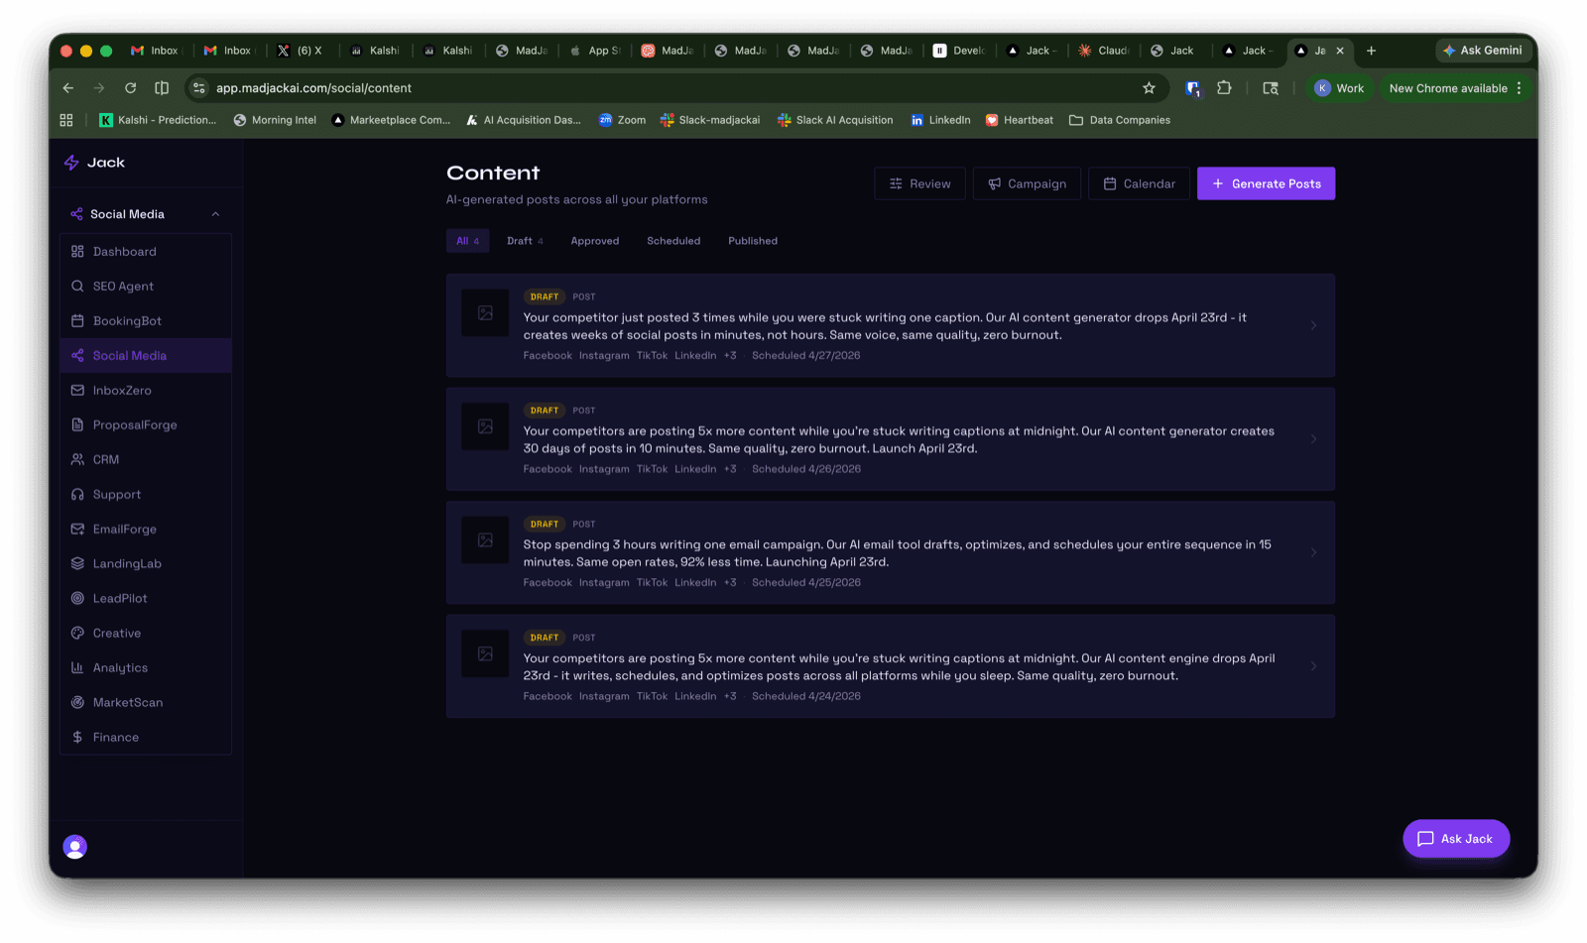1587x943 pixels.
Task: Open the Slack AI Acquisition bookmark
Action: (835, 120)
